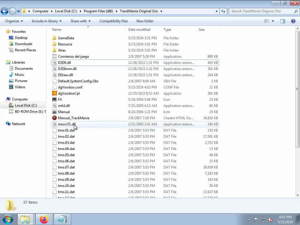Change the view layout icon

tap(266, 21)
